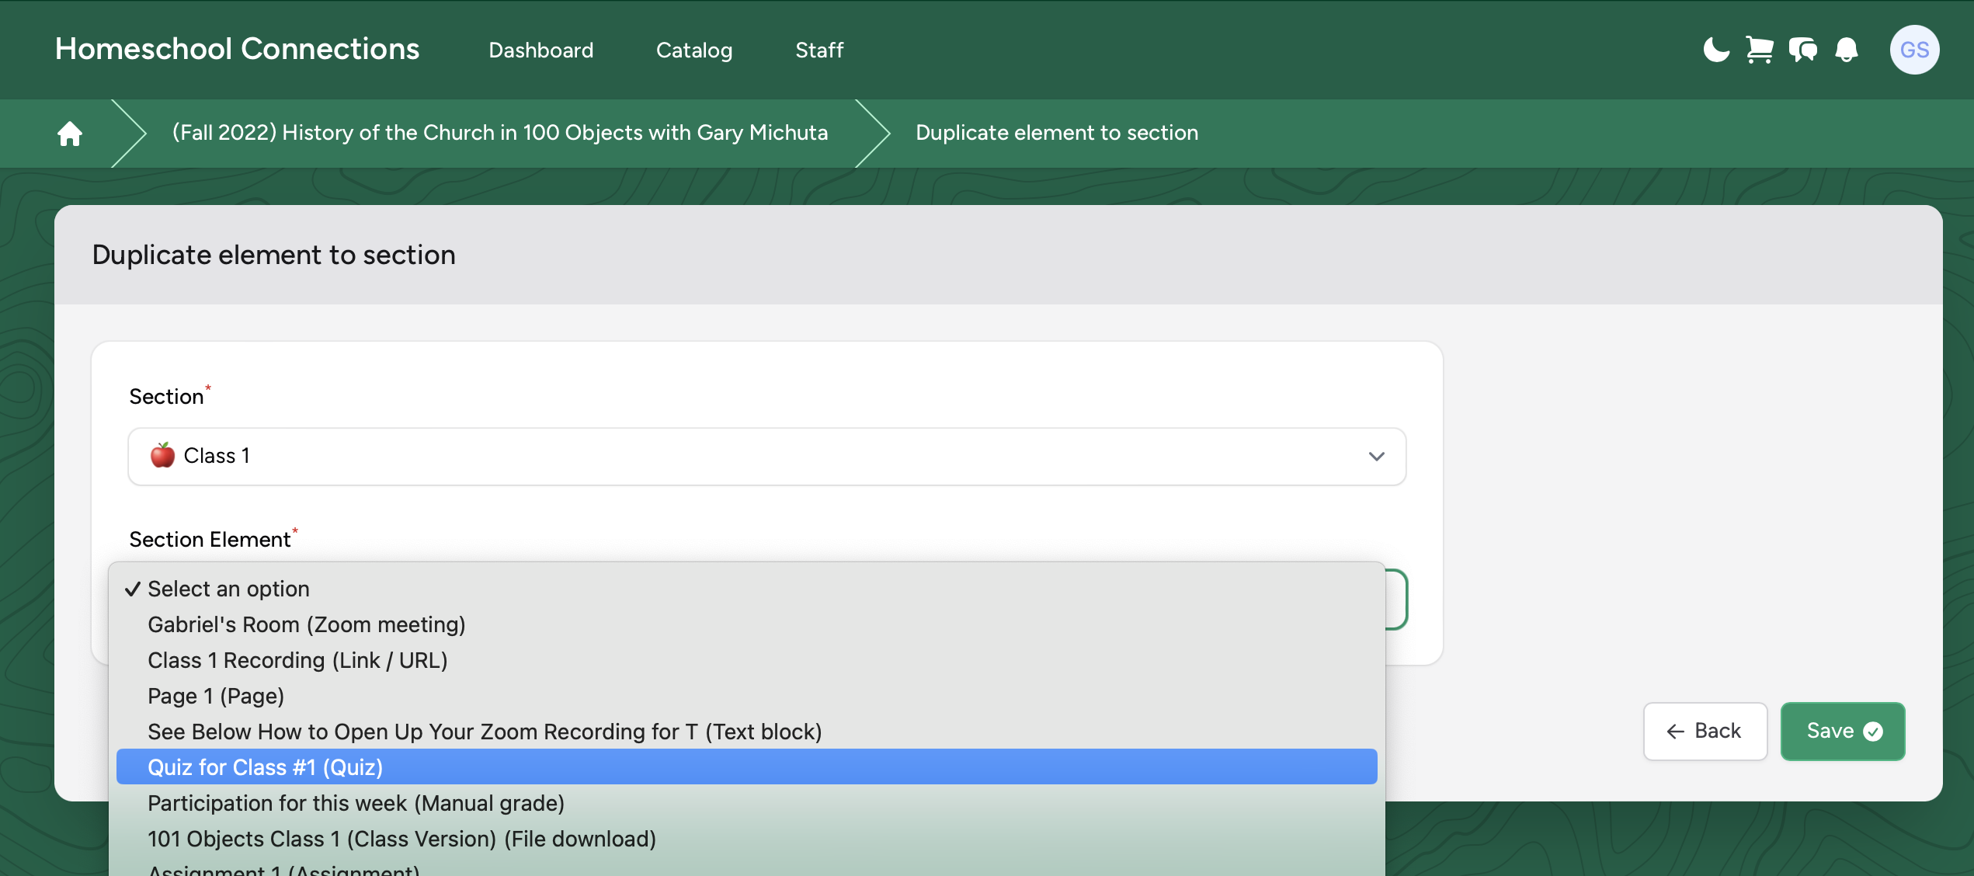Open the notifications bell

click(1847, 50)
